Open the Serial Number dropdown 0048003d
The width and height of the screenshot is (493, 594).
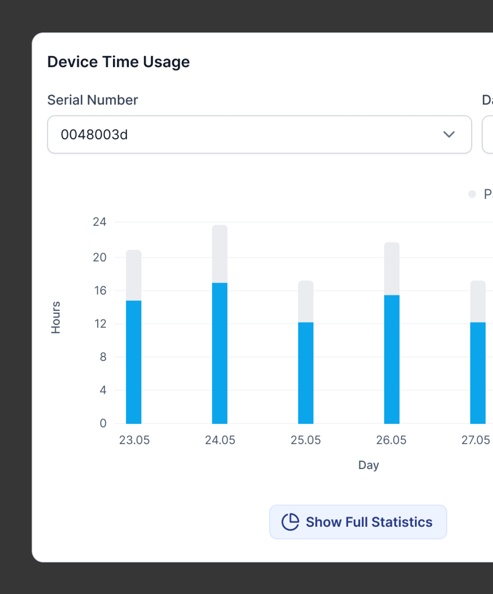click(259, 134)
